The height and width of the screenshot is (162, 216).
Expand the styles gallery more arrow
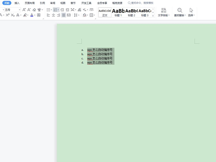(x=153, y=16)
